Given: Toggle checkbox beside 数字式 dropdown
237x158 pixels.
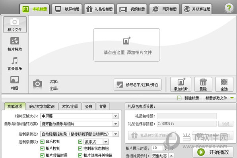Looking at the screenshot, I should tap(80, 142).
